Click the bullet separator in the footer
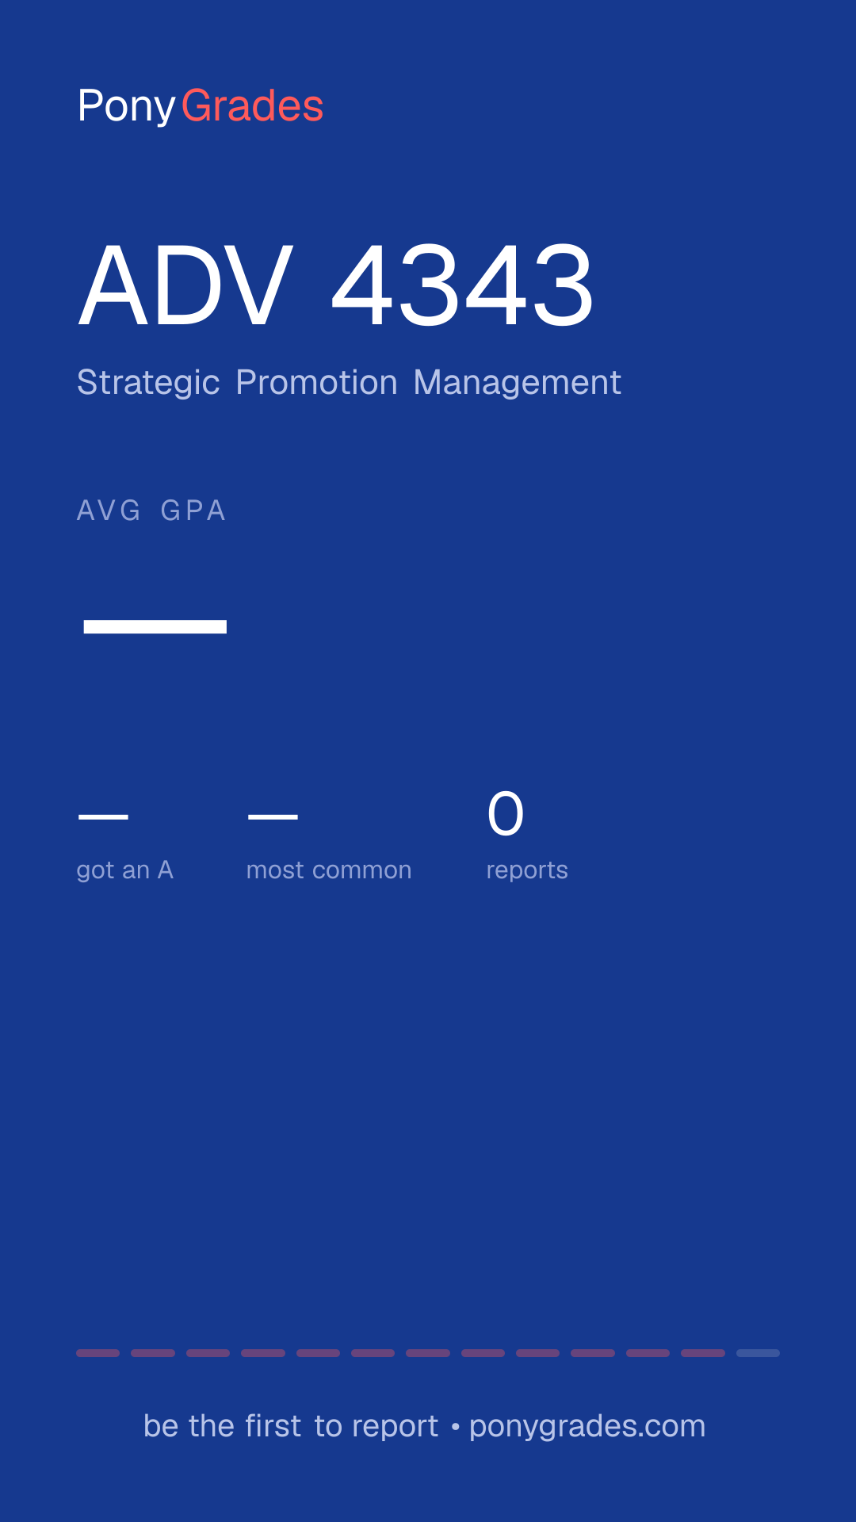The height and width of the screenshot is (1522, 856). pyautogui.click(x=455, y=1427)
